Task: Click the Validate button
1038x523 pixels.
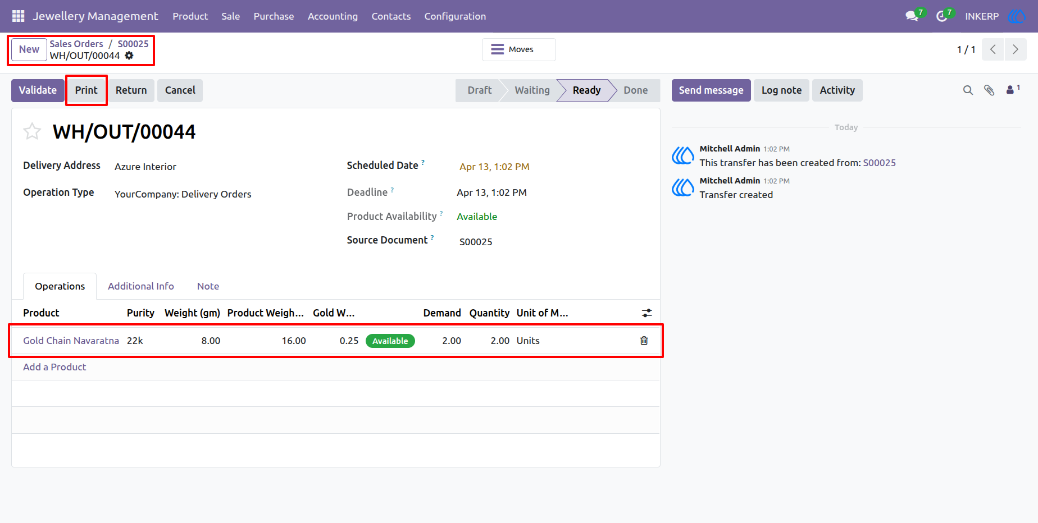Action: (x=38, y=90)
